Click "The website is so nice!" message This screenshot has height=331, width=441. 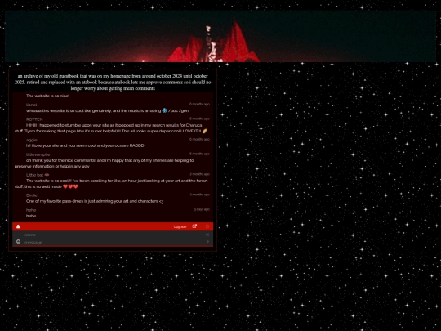(48, 96)
